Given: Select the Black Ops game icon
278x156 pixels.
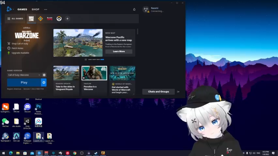Looking at the screenshot, I should point(50,19).
